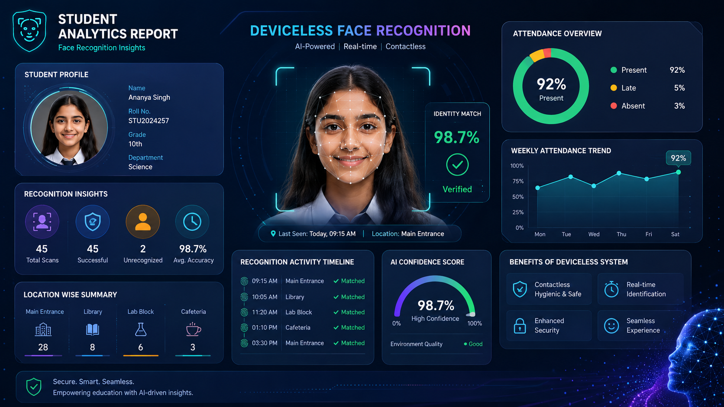Click the Matched checkmark for 09:15 AM
The image size is (724, 407).
pos(336,281)
